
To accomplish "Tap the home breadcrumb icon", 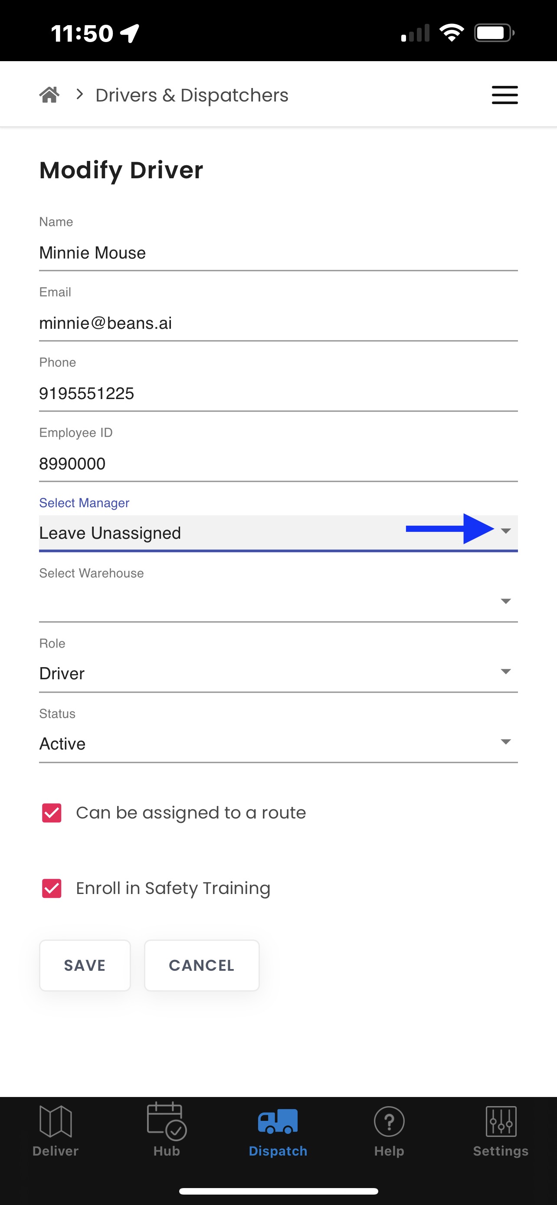I will point(49,95).
